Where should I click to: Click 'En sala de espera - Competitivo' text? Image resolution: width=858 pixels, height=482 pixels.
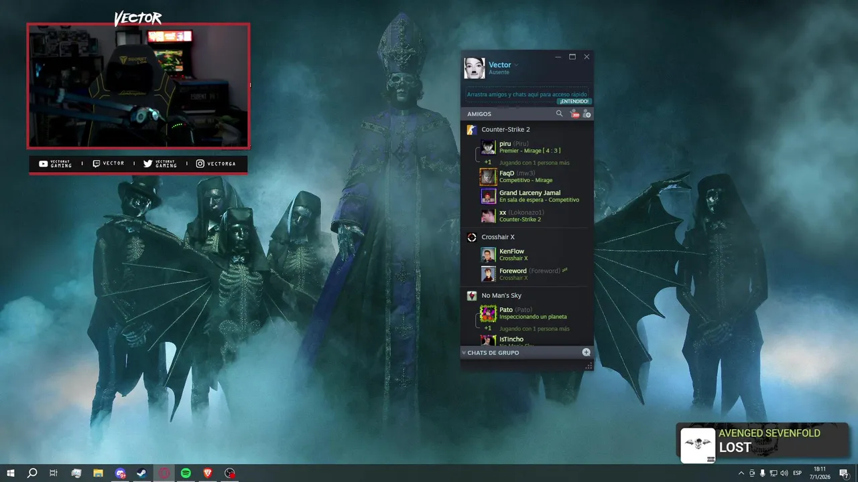[539, 199]
